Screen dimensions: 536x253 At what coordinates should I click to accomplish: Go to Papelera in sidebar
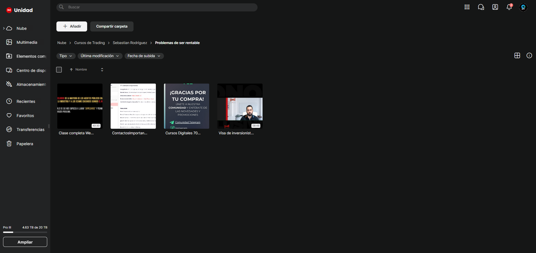(x=25, y=144)
